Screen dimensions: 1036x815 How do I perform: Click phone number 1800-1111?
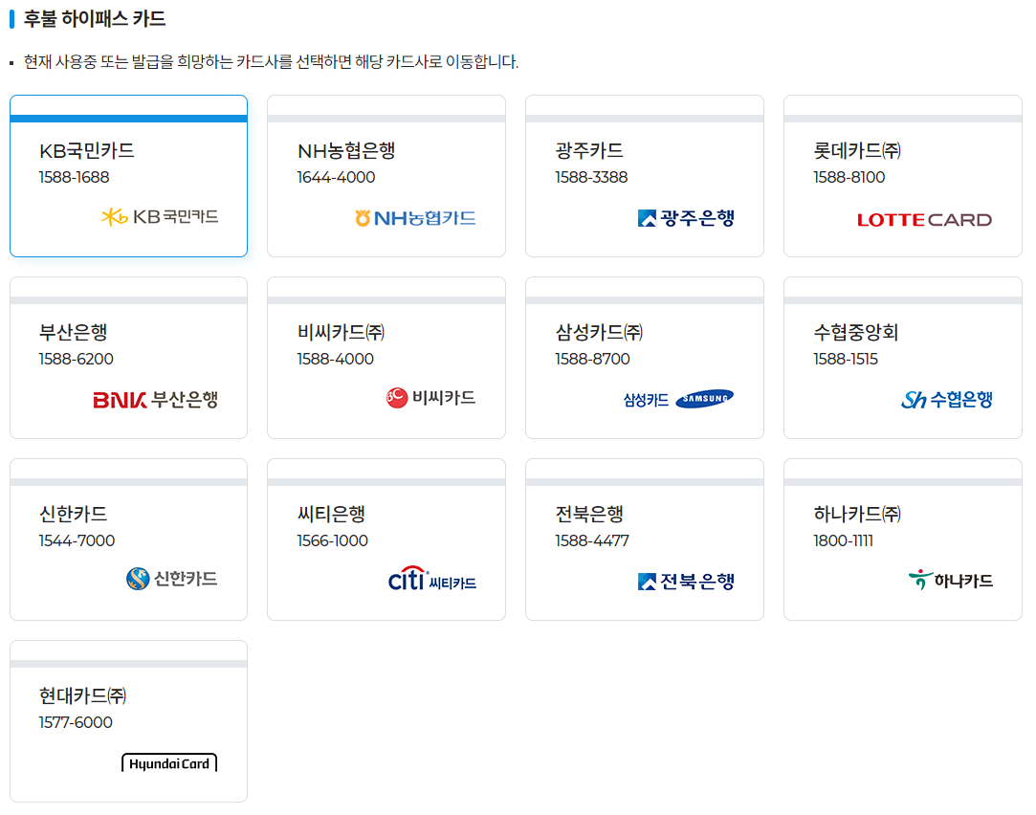coord(843,540)
